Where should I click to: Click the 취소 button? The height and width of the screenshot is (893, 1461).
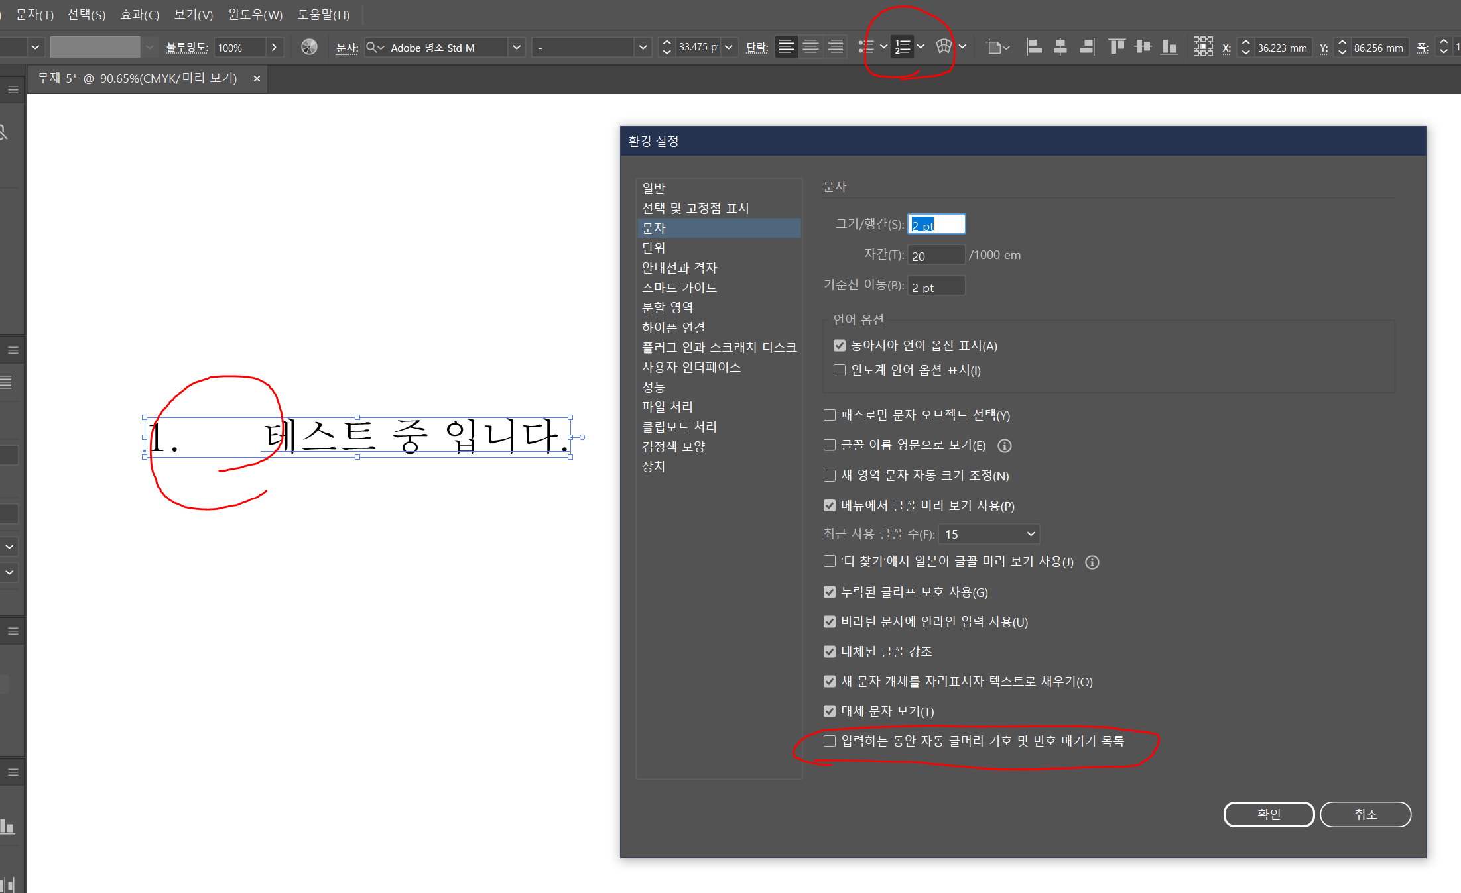(1365, 814)
